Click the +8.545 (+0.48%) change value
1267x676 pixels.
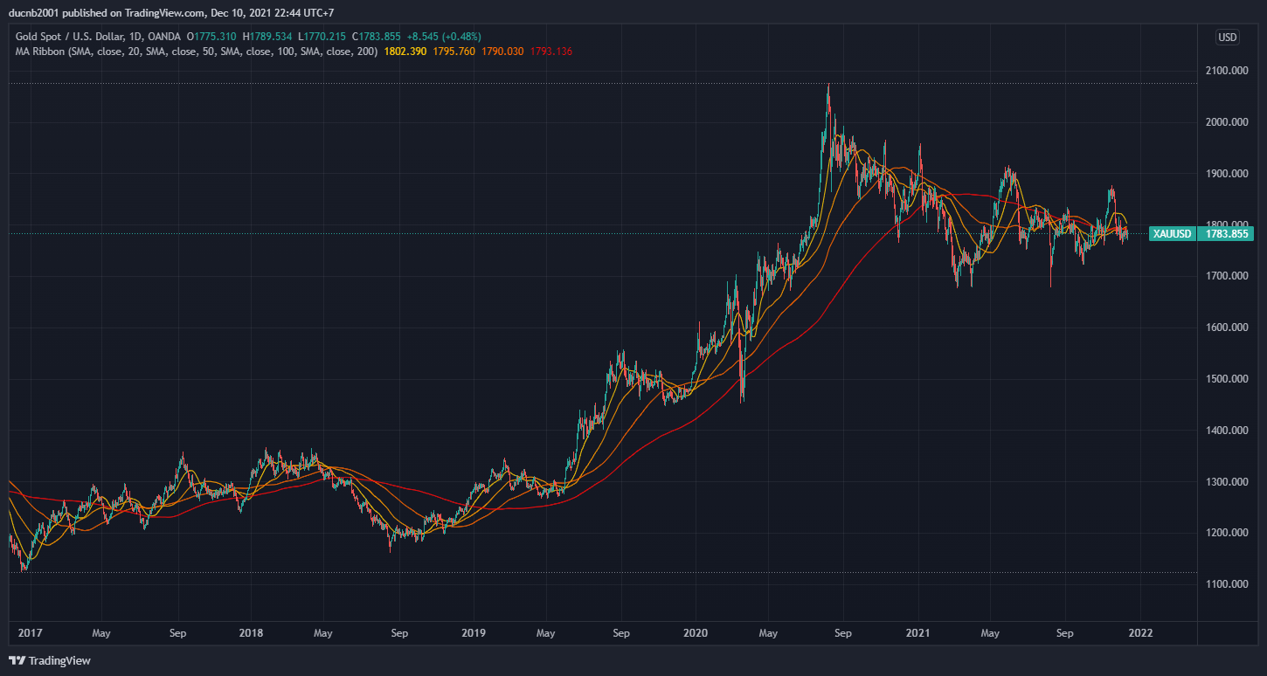point(444,37)
